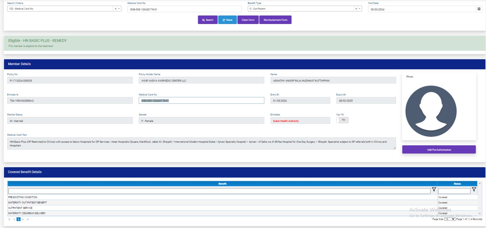
Task: Open the Visit Date calendar picker
Action: (x=479, y=9)
